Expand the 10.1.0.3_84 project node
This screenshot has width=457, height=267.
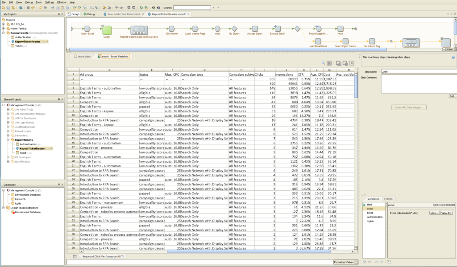click(4, 24)
